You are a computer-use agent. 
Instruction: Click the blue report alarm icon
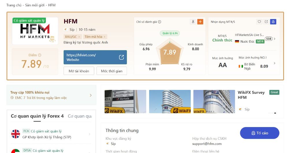pos(273,22)
